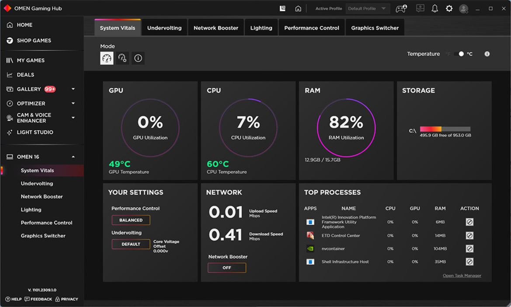Switch to the Lighting tab
Viewport: 511px width, 307px height.
(261, 28)
